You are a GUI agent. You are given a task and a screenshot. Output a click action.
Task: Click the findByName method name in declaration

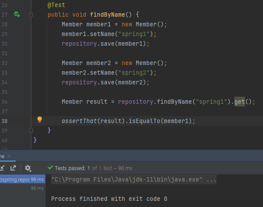point(107,15)
